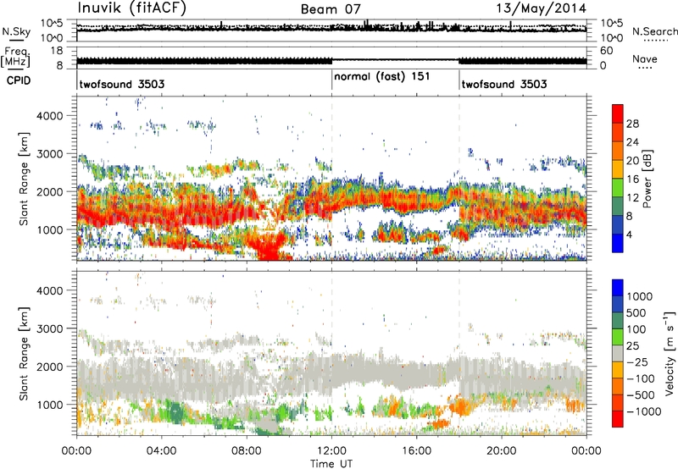Click the "4" value on power color bar
Viewport: 678px width, 469px height.
629,234
